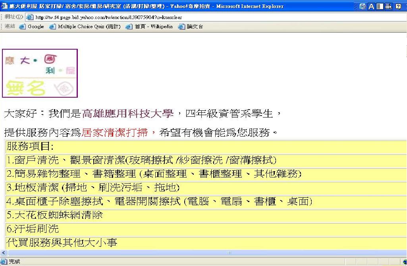Click the row 5.天花板蜘蛛網清除
Screen dimensions: 407x266
click(x=206, y=215)
